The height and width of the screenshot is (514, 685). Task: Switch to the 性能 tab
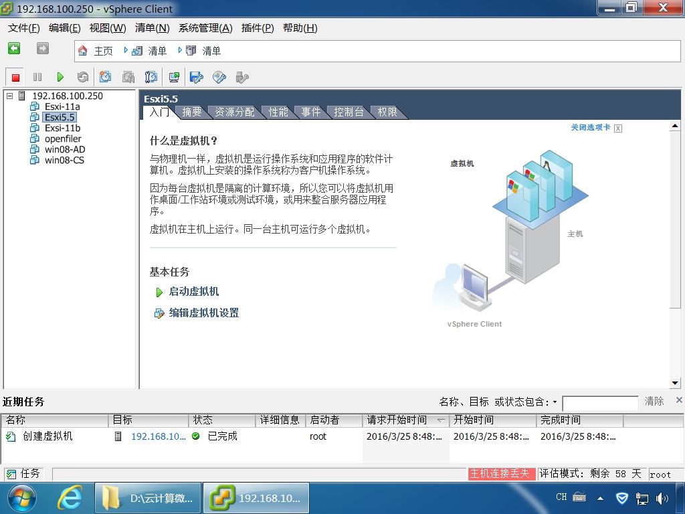(x=278, y=112)
